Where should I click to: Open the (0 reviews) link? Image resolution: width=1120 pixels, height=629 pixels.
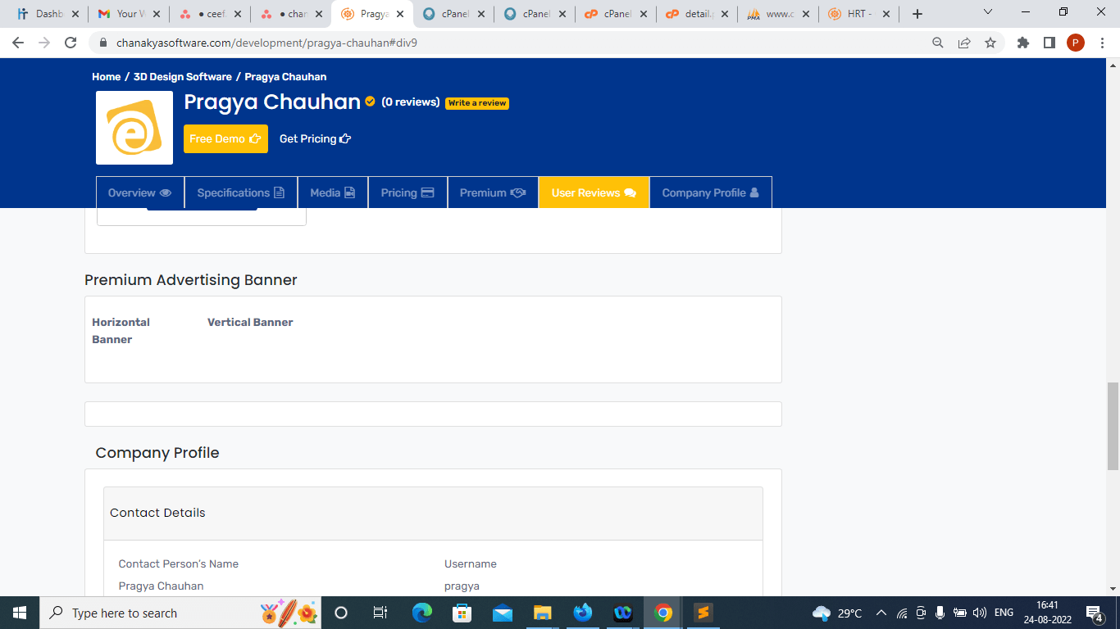[410, 102]
